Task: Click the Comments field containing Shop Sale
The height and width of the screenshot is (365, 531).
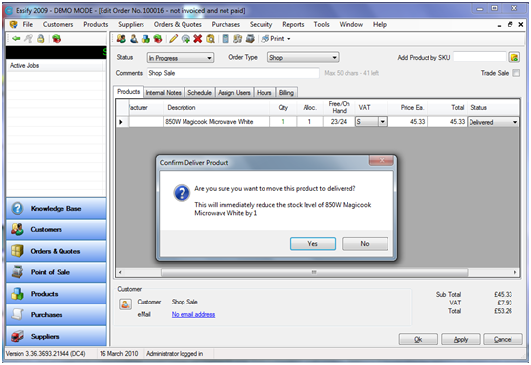Action: tap(233, 73)
